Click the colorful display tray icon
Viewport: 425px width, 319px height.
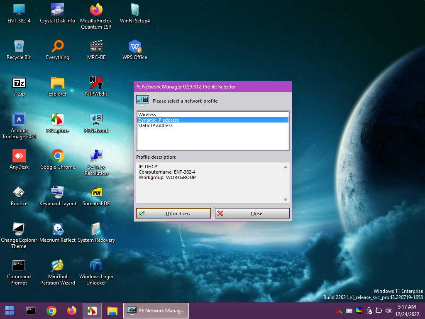(x=359, y=311)
